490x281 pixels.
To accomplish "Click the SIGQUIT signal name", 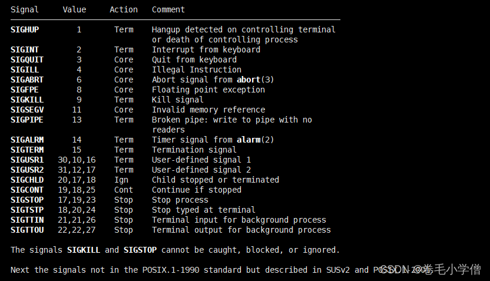I will point(27,59).
